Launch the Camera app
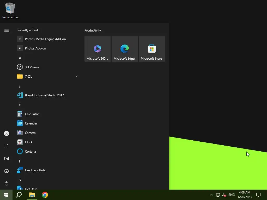267x200 pixels. click(x=47, y=133)
